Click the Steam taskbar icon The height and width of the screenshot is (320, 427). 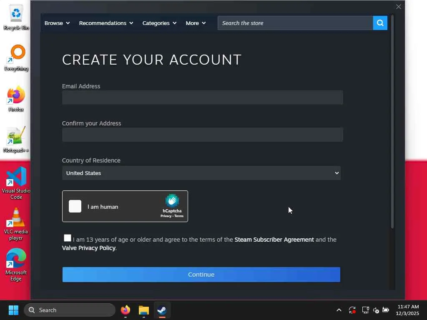162,310
